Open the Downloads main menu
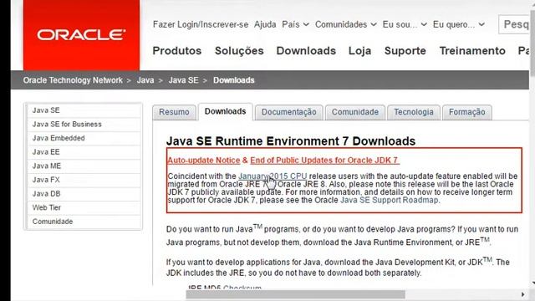535x301 pixels. [x=306, y=51]
